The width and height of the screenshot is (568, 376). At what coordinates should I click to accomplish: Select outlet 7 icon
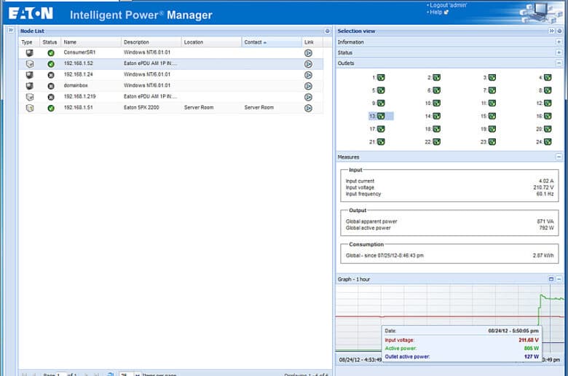(492, 90)
